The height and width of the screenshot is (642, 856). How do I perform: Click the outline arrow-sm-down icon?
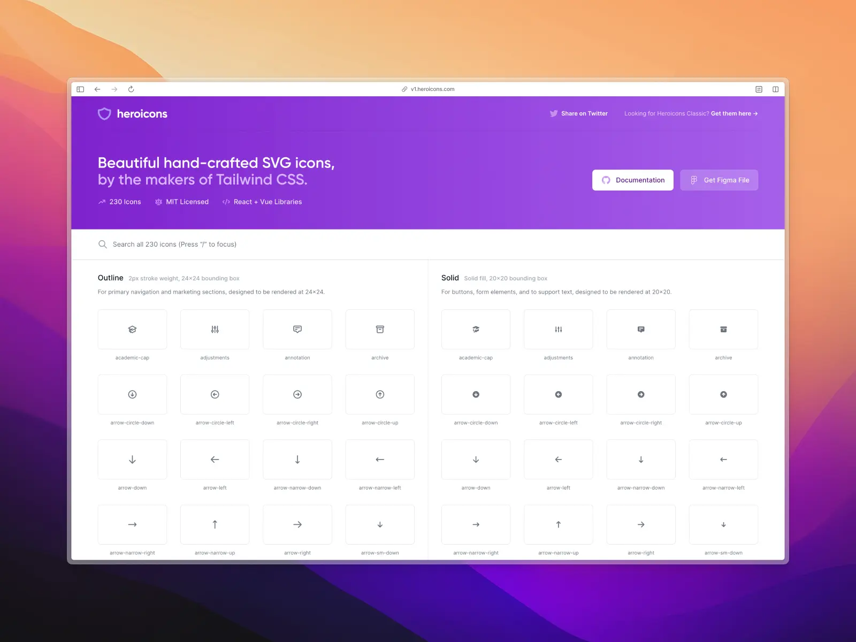point(380,525)
